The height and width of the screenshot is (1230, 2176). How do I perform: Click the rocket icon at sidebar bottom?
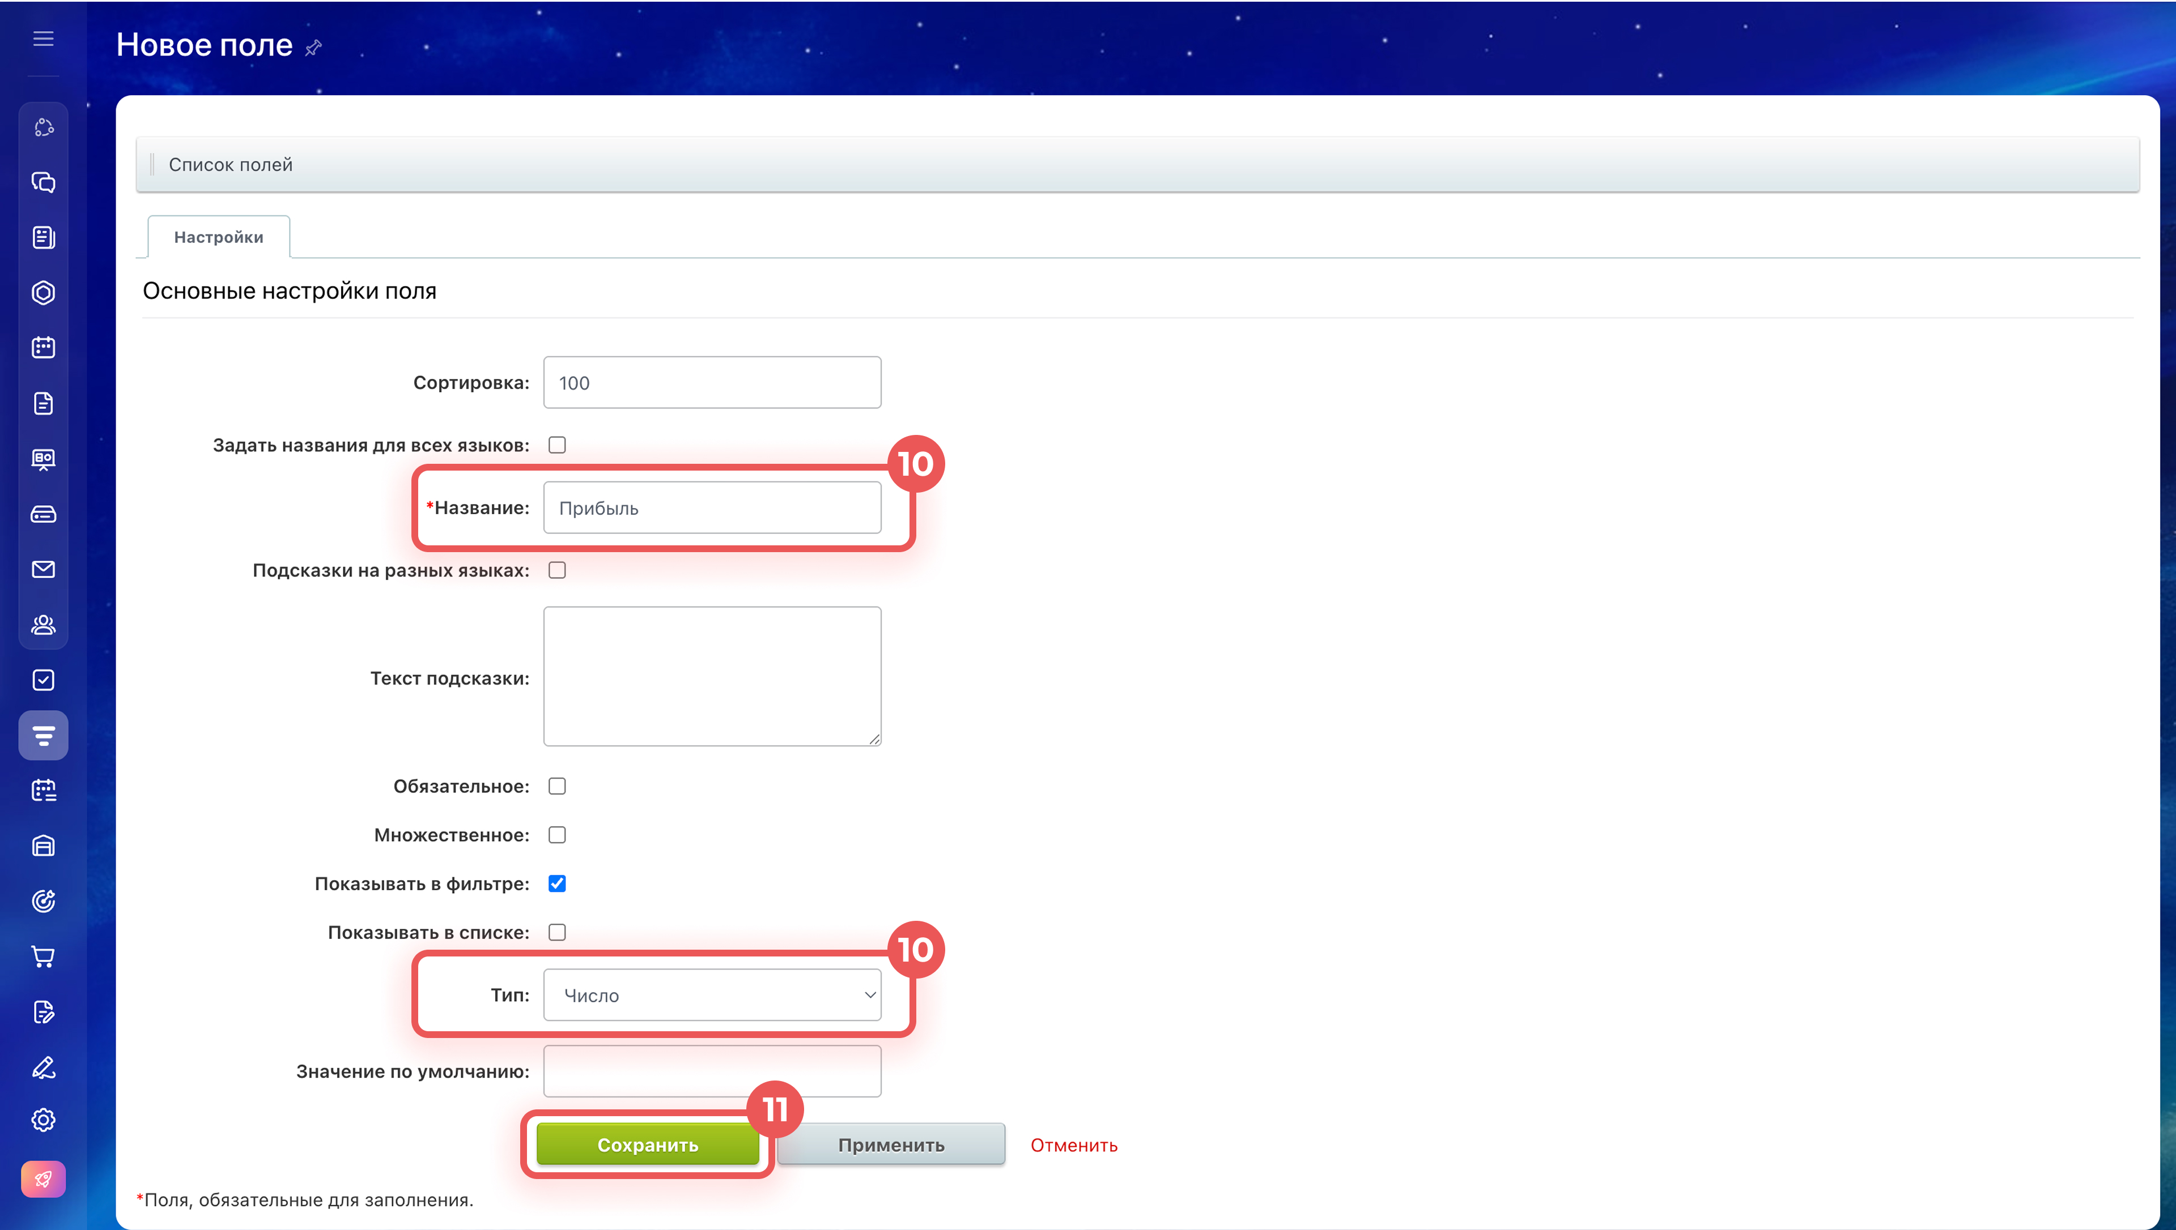pos(43,1178)
